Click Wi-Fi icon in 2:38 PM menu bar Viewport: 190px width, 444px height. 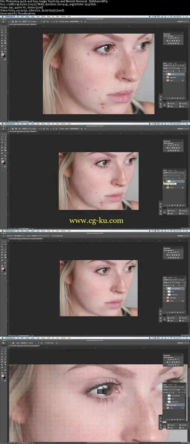pos(171,16)
